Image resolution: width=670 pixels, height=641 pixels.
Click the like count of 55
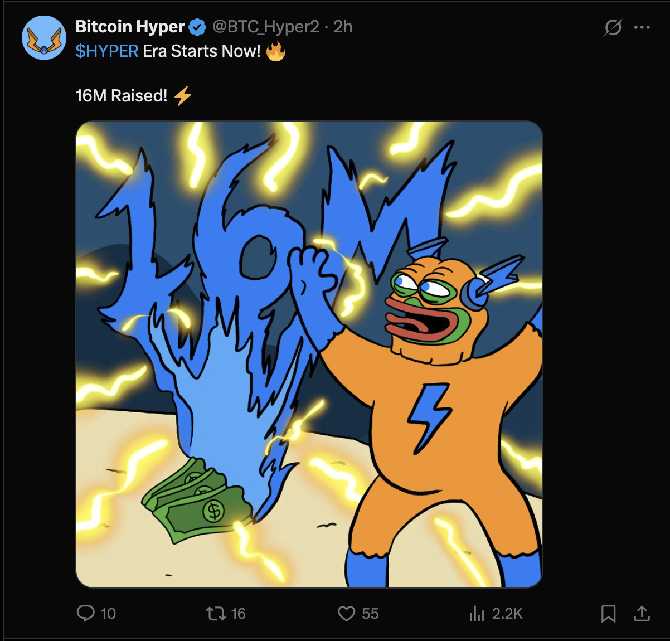[x=370, y=614]
